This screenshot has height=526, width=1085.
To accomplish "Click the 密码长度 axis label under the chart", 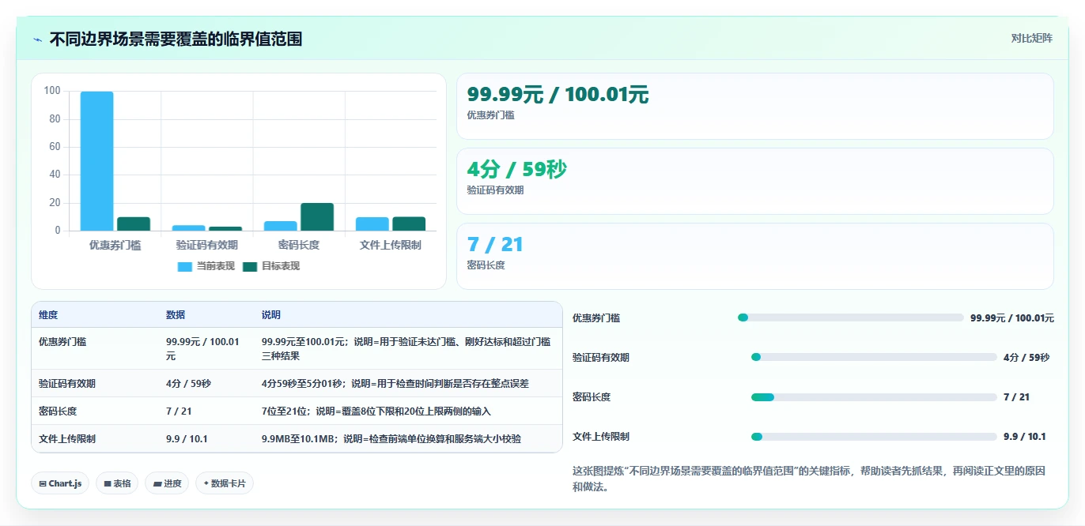I will pyautogui.click(x=299, y=245).
